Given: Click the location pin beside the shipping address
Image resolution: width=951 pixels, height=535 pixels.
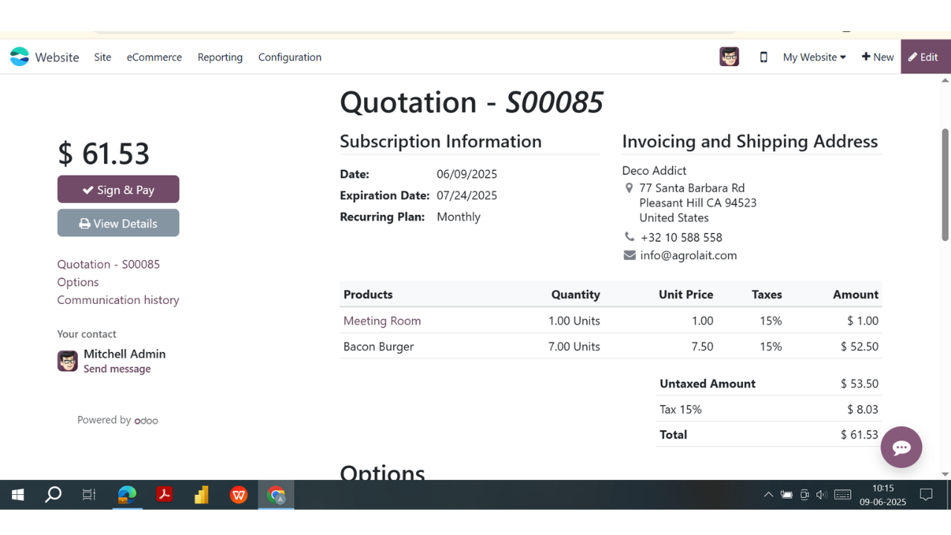Looking at the screenshot, I should tap(629, 187).
